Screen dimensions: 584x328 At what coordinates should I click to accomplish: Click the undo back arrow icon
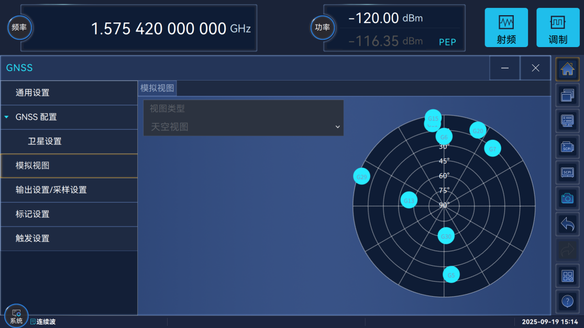pyautogui.click(x=567, y=224)
